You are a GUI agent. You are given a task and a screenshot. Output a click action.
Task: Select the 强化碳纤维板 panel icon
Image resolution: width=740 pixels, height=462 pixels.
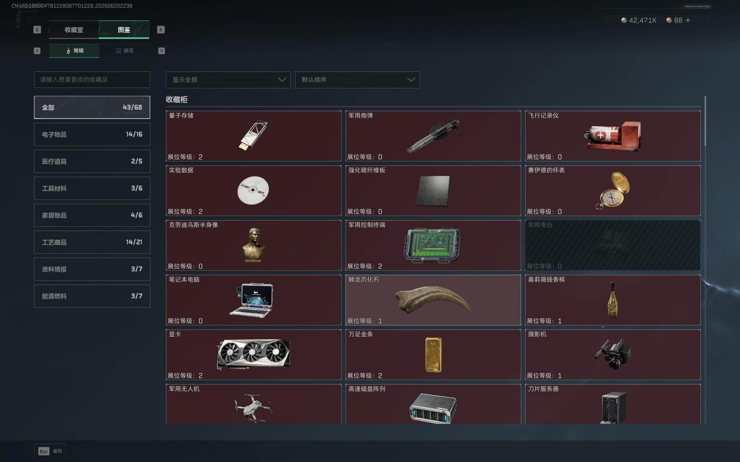(x=433, y=191)
